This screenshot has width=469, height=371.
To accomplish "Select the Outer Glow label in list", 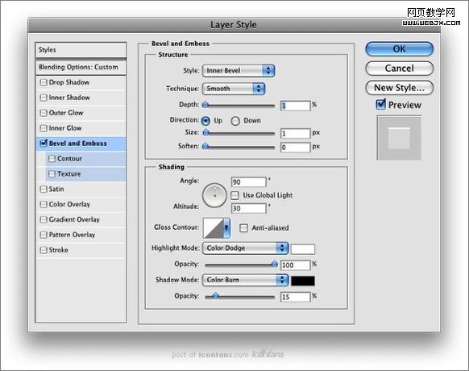I will 66,113.
